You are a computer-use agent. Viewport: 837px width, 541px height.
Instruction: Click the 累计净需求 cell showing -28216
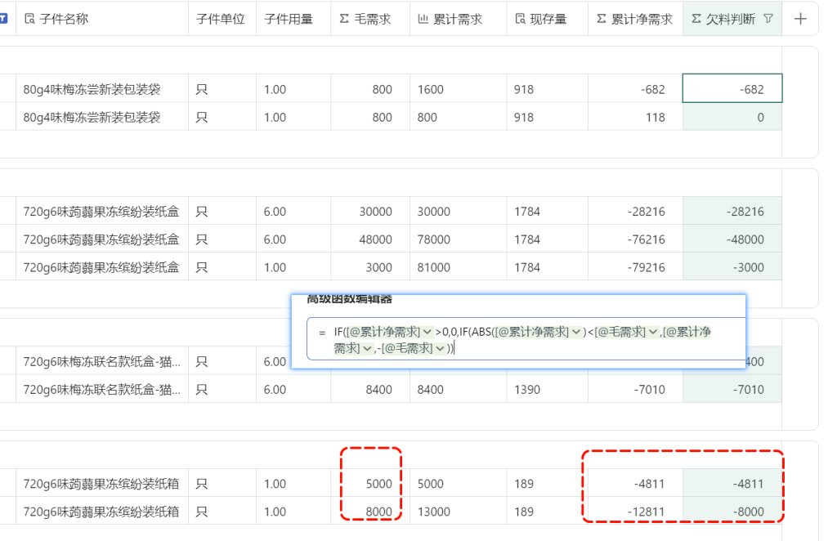click(x=635, y=212)
